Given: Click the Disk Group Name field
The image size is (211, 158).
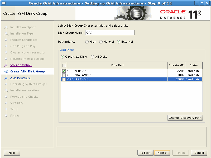Looking at the screenshot, I should coord(110,33).
